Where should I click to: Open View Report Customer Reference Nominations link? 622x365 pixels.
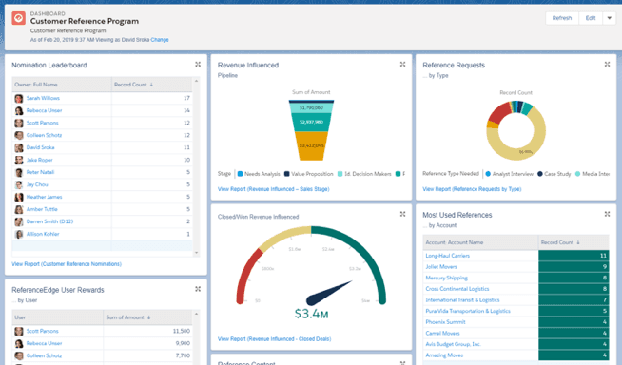[x=67, y=264]
